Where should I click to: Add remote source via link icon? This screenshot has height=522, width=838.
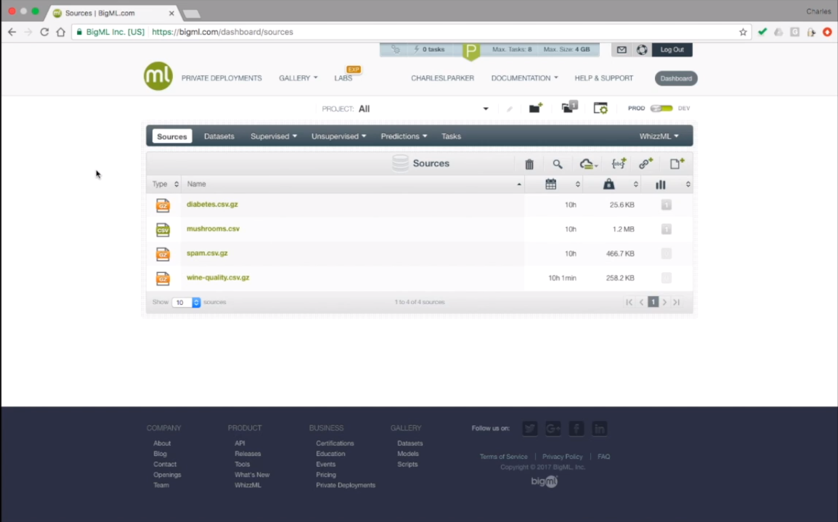click(x=645, y=163)
